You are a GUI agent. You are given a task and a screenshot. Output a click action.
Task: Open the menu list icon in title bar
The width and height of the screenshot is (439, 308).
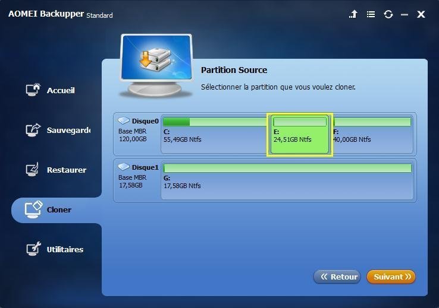pos(371,14)
